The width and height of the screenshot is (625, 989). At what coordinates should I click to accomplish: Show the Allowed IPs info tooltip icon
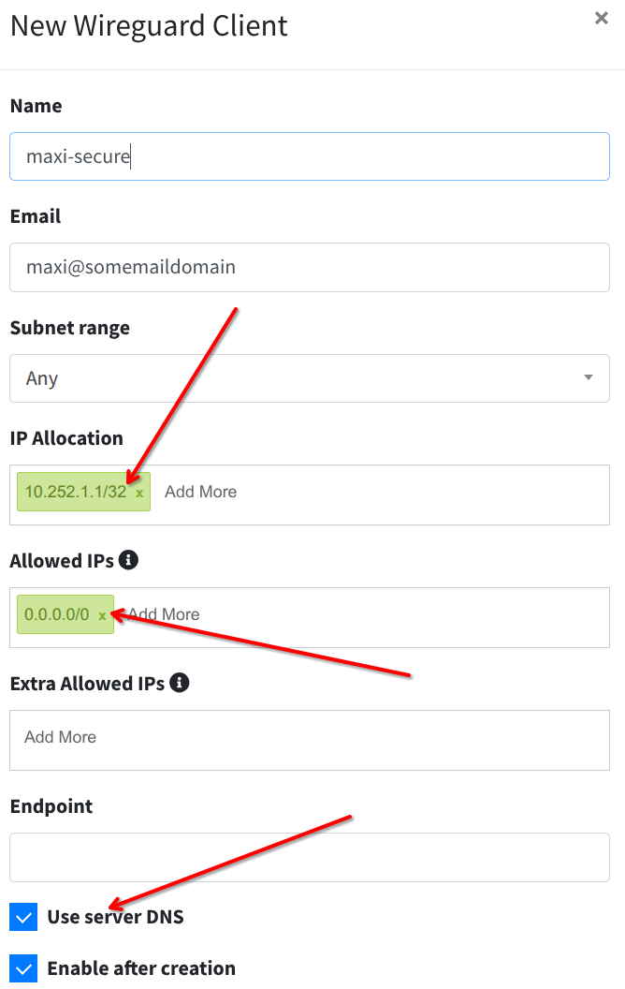pos(129,560)
